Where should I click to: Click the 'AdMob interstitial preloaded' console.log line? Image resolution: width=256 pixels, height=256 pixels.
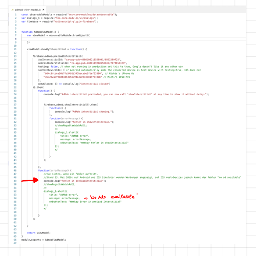coord(126,94)
